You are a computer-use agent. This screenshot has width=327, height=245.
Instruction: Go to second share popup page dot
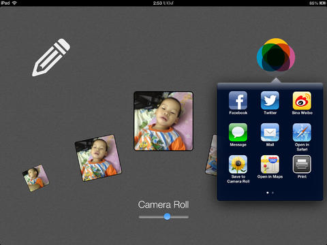coord(272,193)
